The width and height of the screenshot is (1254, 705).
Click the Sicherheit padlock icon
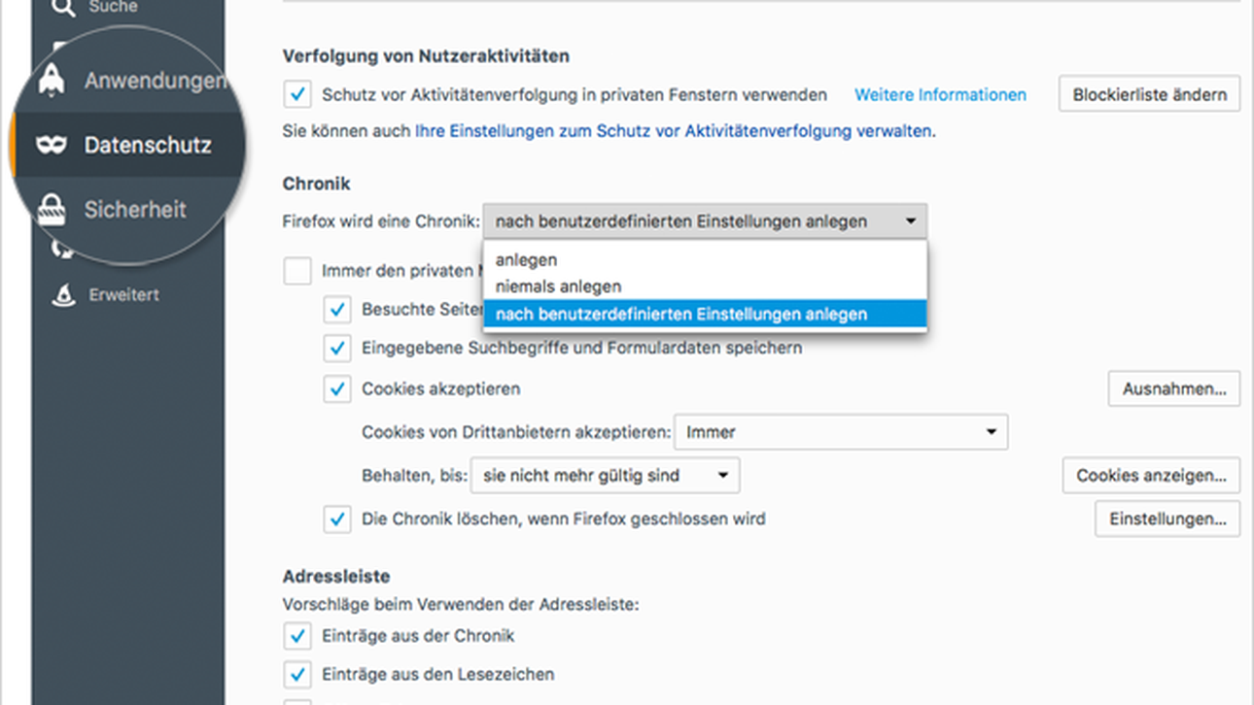coord(52,209)
